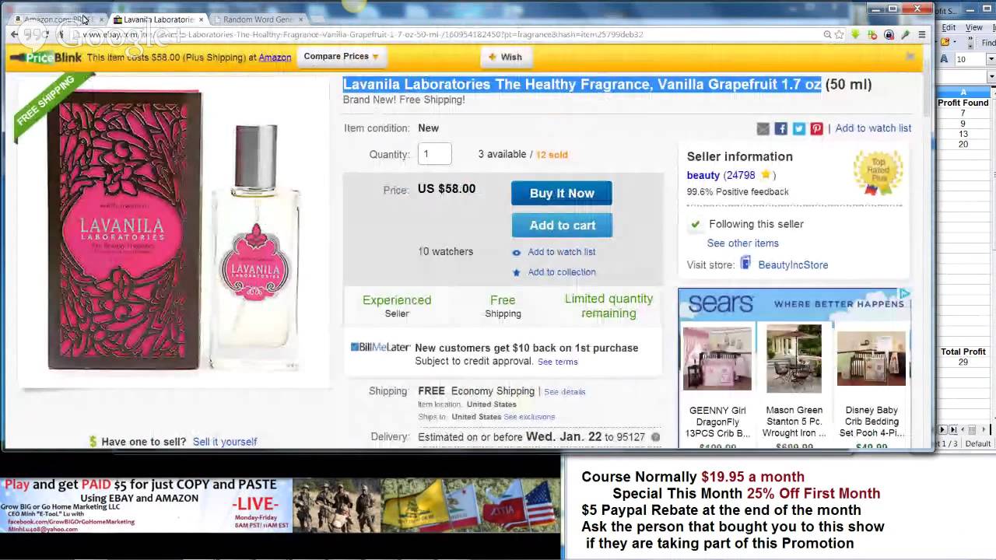Click the Add to cart button
Viewport: 996px width, 560px height.
click(562, 226)
